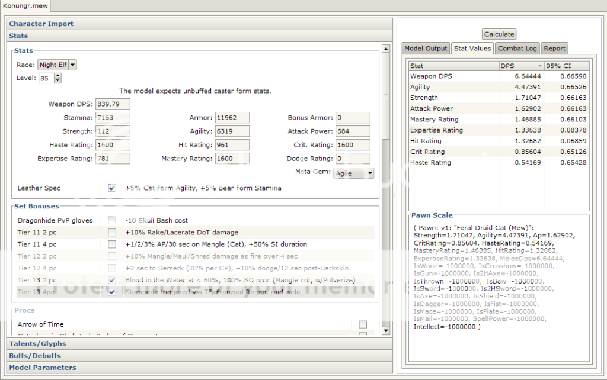The width and height of the screenshot is (607, 380).
Task: Click the Weapon DPS input field
Action: 113,104
